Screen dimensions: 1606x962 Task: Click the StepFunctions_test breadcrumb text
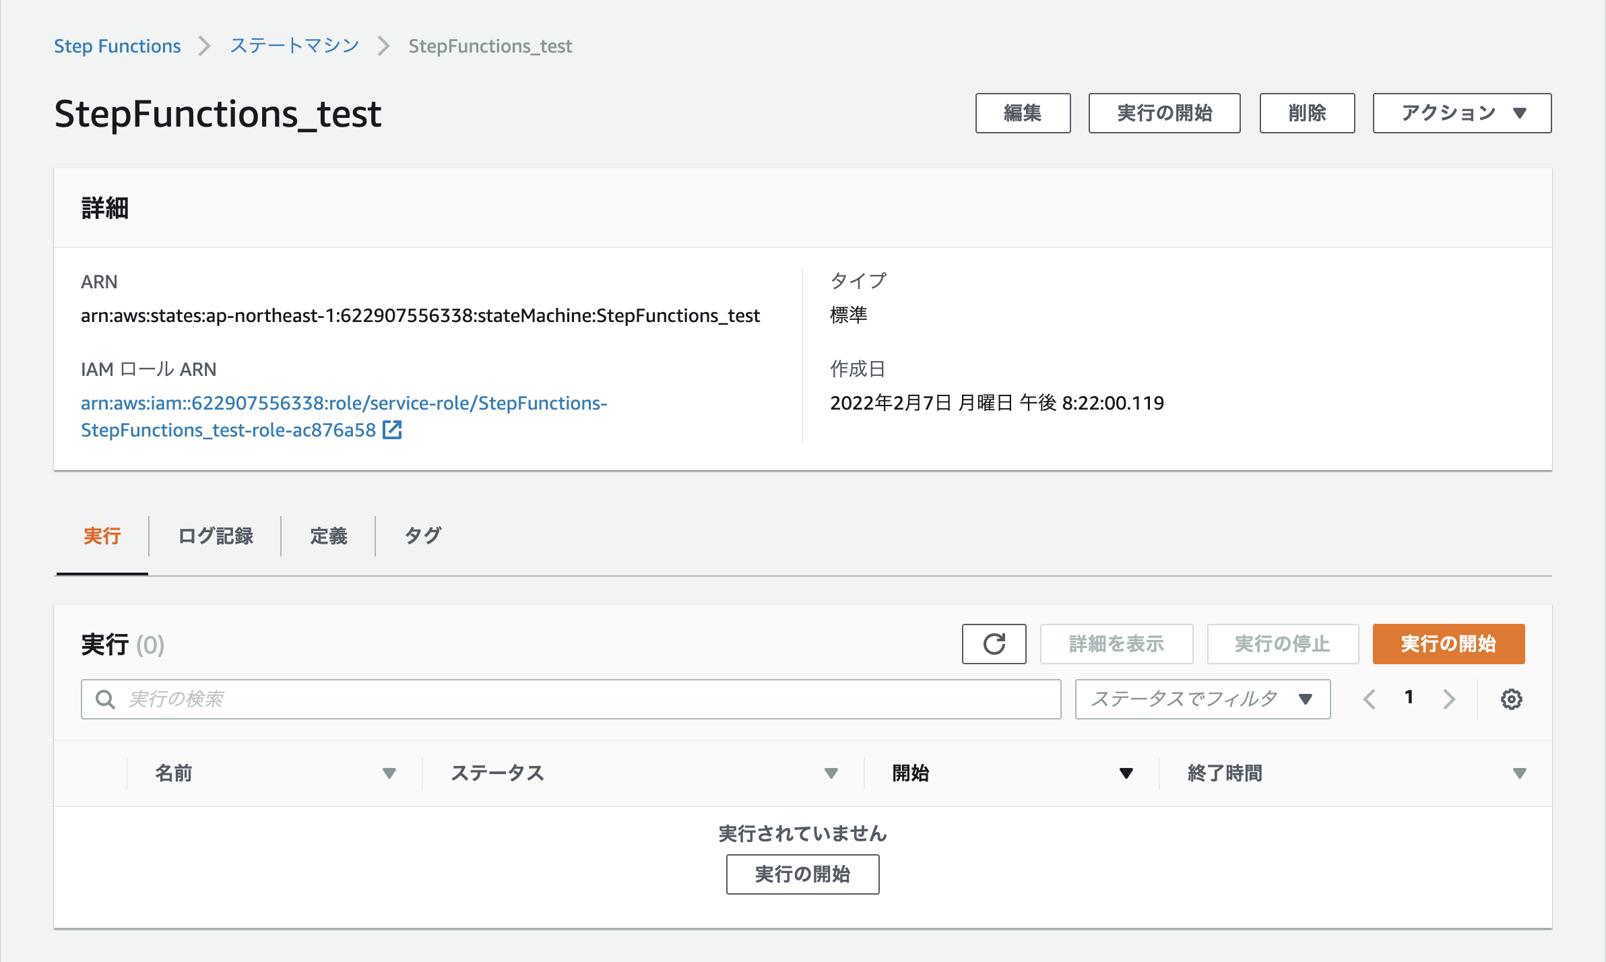coord(490,46)
